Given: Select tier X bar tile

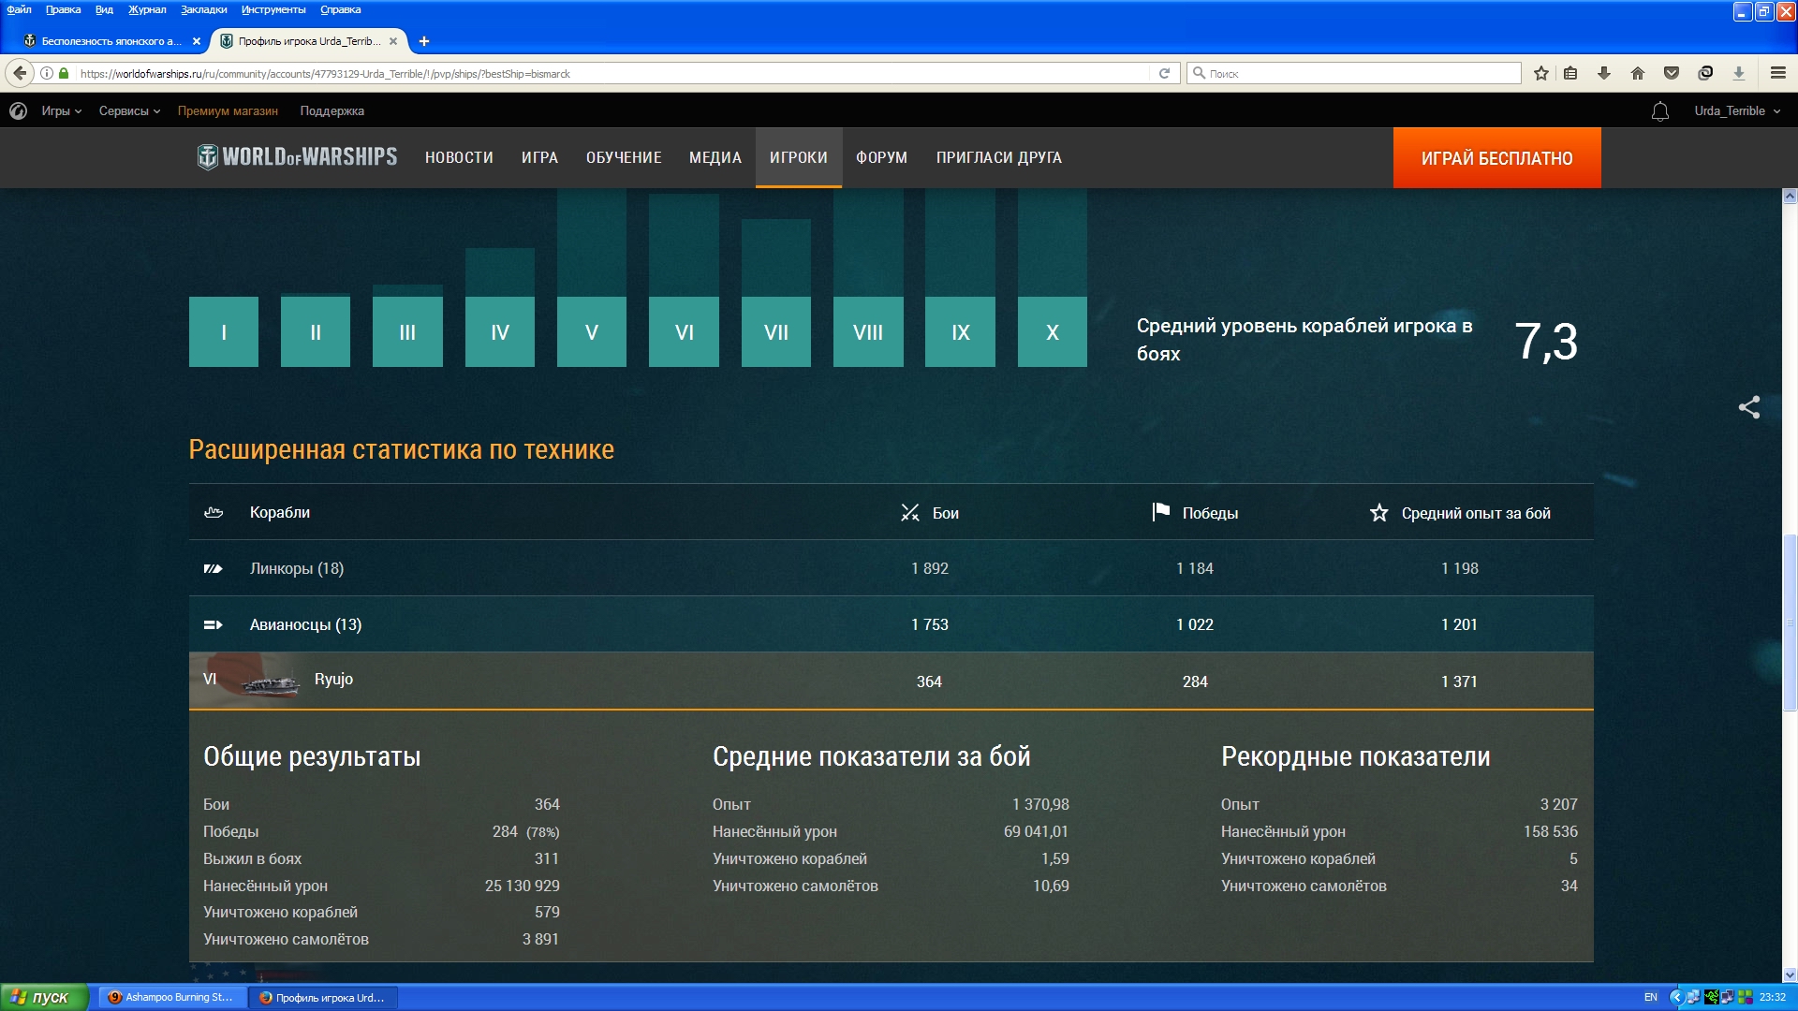Looking at the screenshot, I should point(1053,331).
